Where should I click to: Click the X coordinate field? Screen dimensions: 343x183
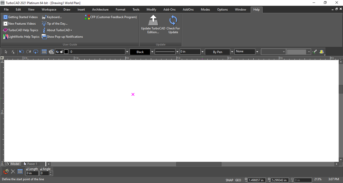pyautogui.click(x=257, y=180)
